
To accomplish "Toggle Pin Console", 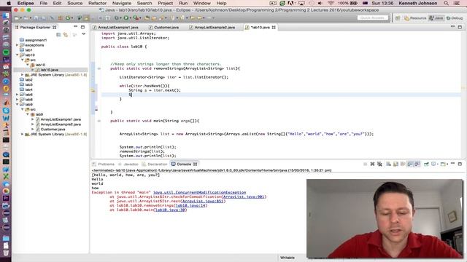I will (426, 164).
